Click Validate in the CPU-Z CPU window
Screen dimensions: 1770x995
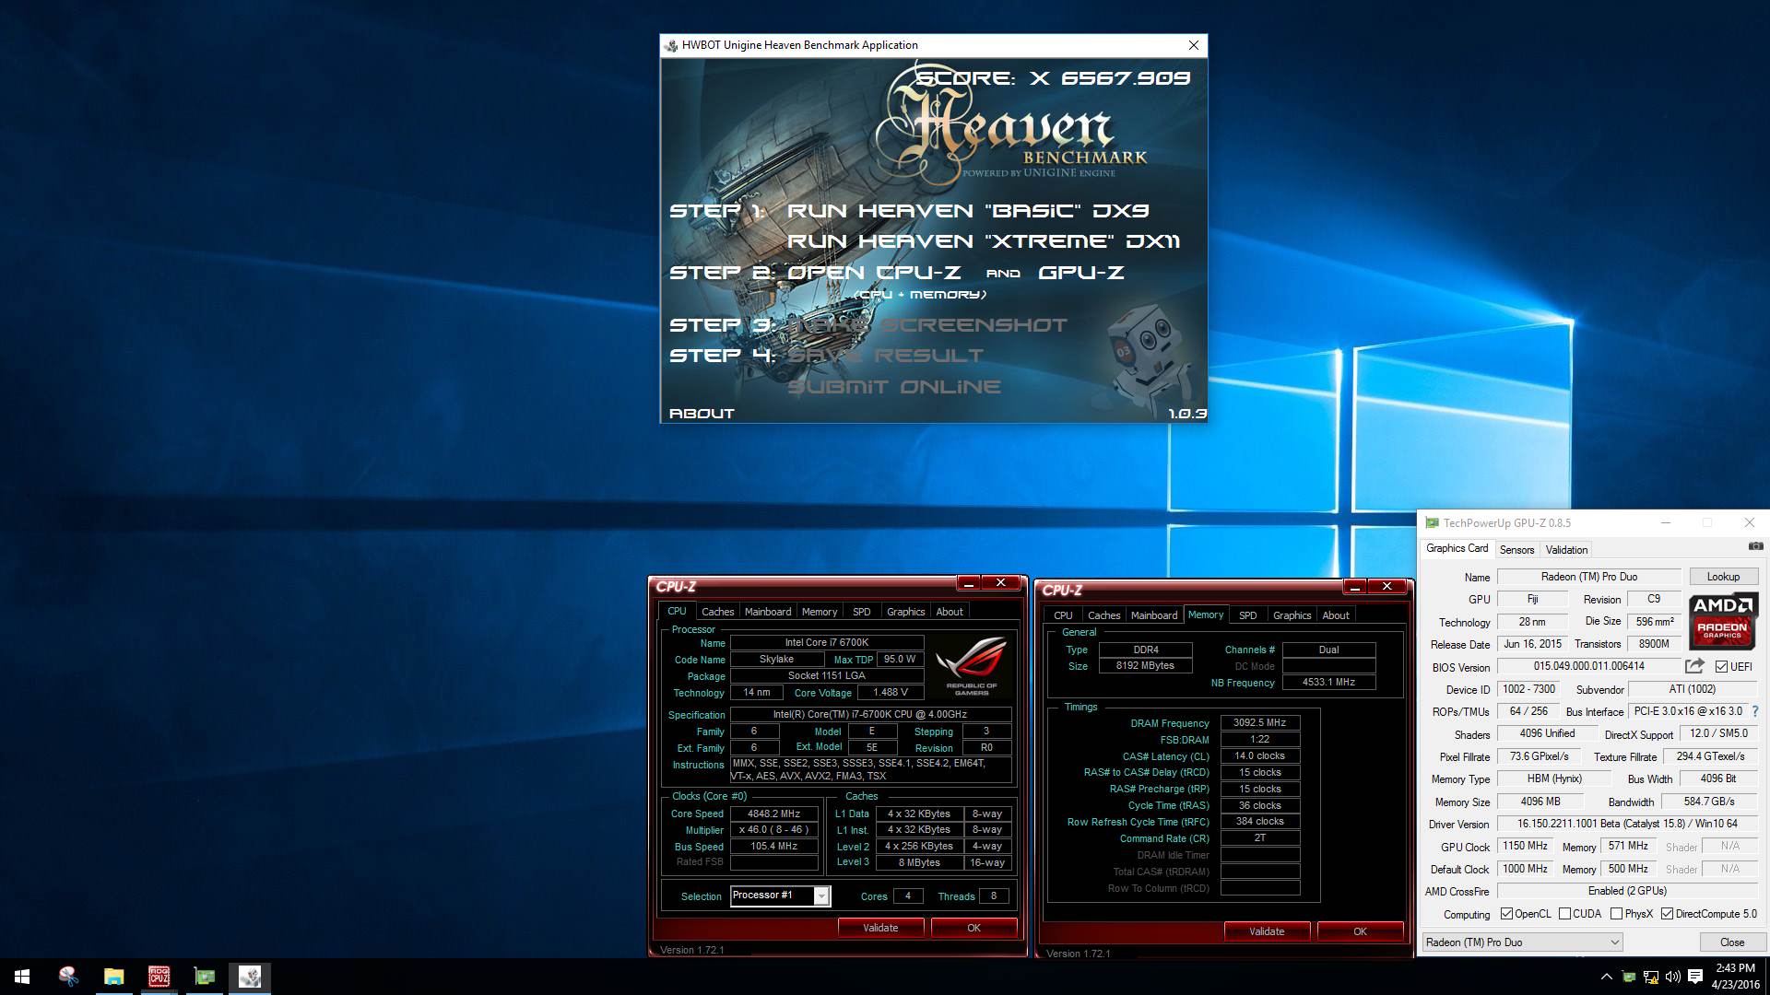tap(880, 928)
